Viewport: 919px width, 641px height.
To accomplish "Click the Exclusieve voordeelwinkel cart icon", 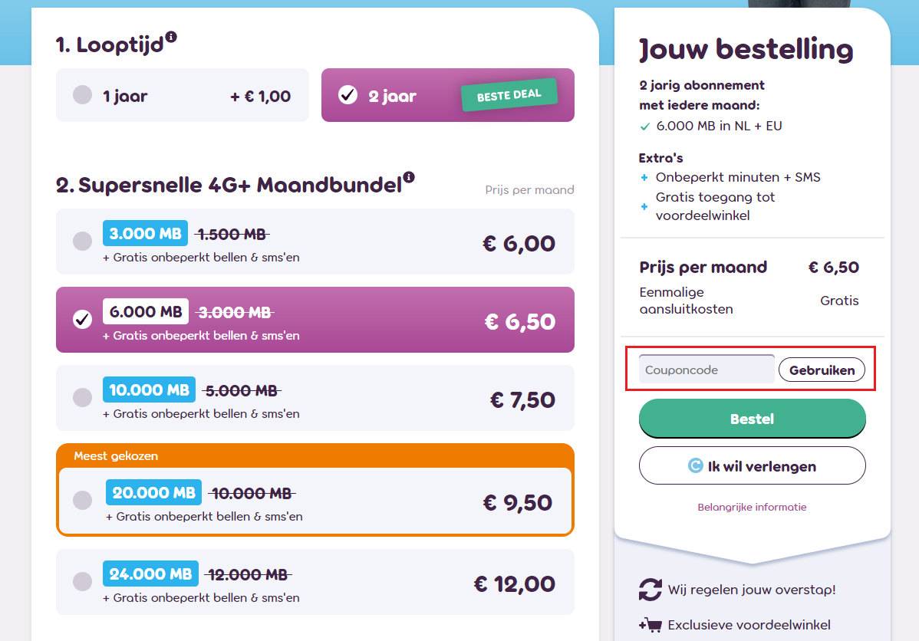I will click(x=650, y=624).
